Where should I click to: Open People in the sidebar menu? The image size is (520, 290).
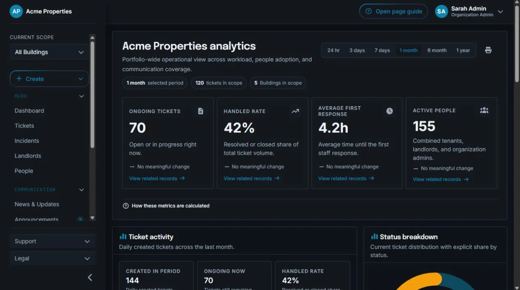[x=24, y=171]
